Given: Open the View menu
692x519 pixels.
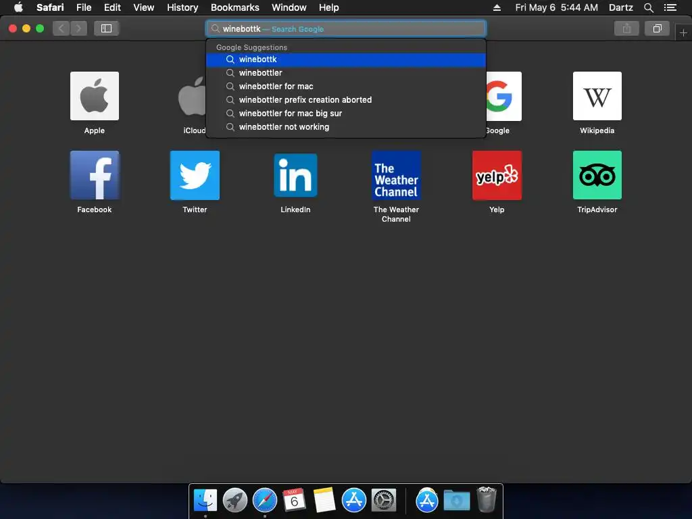Looking at the screenshot, I should (x=144, y=7).
